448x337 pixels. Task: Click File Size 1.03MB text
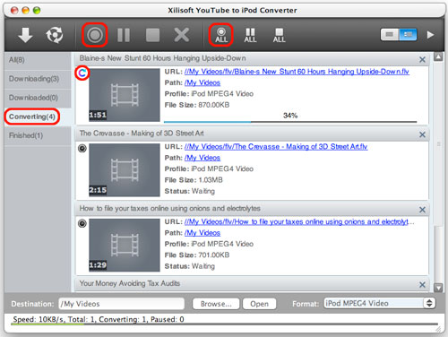pyautogui.click(x=194, y=180)
